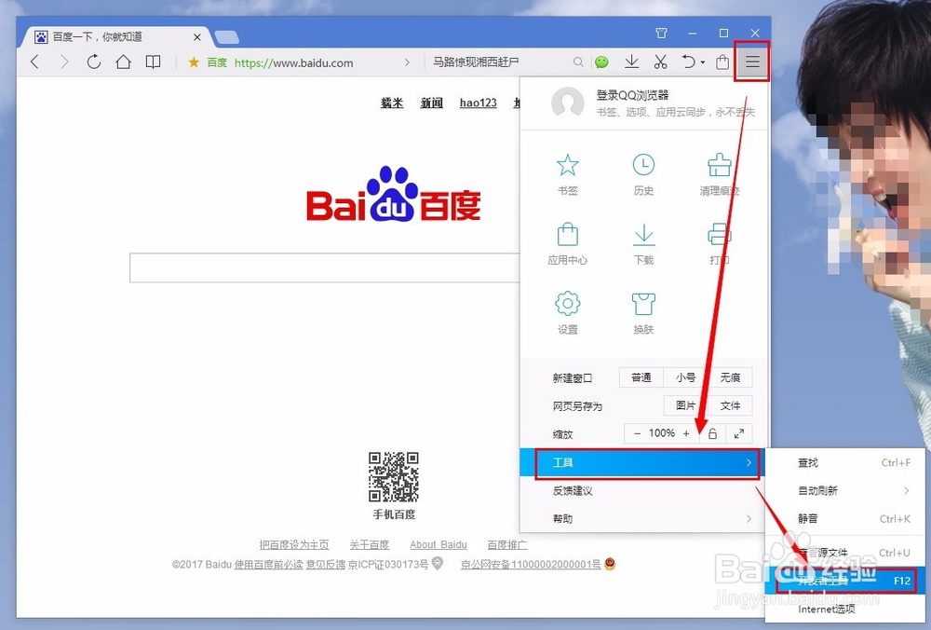The image size is (931, 630).
Task: Expand the 帮助 help submenu
Action: pyautogui.click(x=641, y=518)
